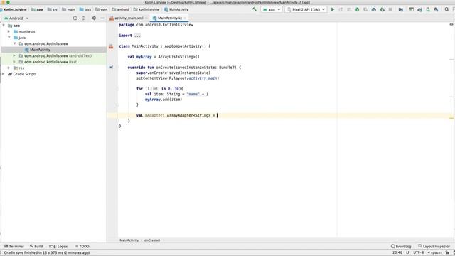This screenshot has height=256, width=455.
Task: Click the Make Project hammer icon
Action: click(x=255, y=9)
